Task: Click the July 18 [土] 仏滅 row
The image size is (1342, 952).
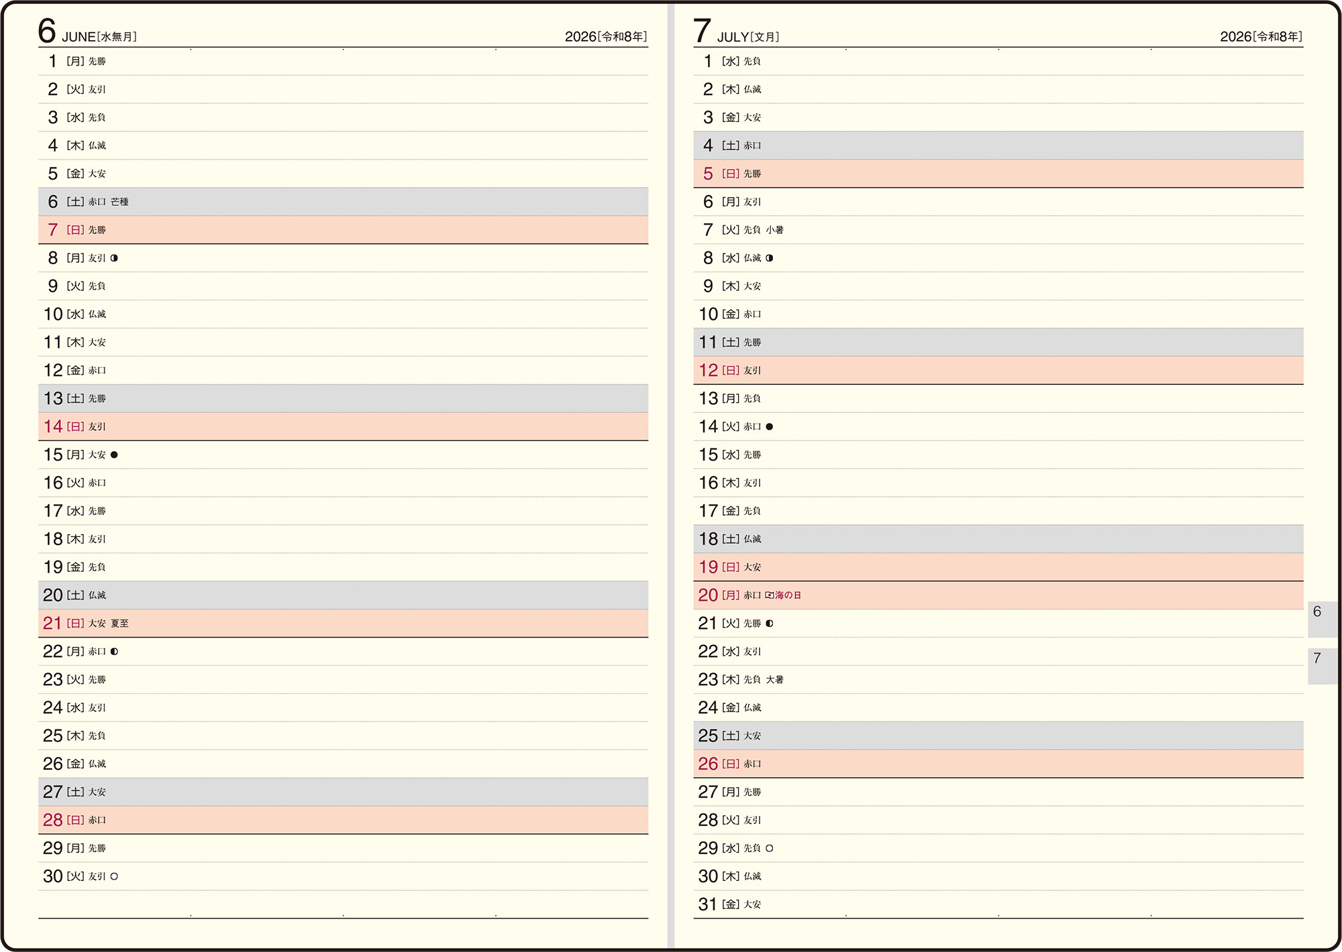Action: point(998,539)
